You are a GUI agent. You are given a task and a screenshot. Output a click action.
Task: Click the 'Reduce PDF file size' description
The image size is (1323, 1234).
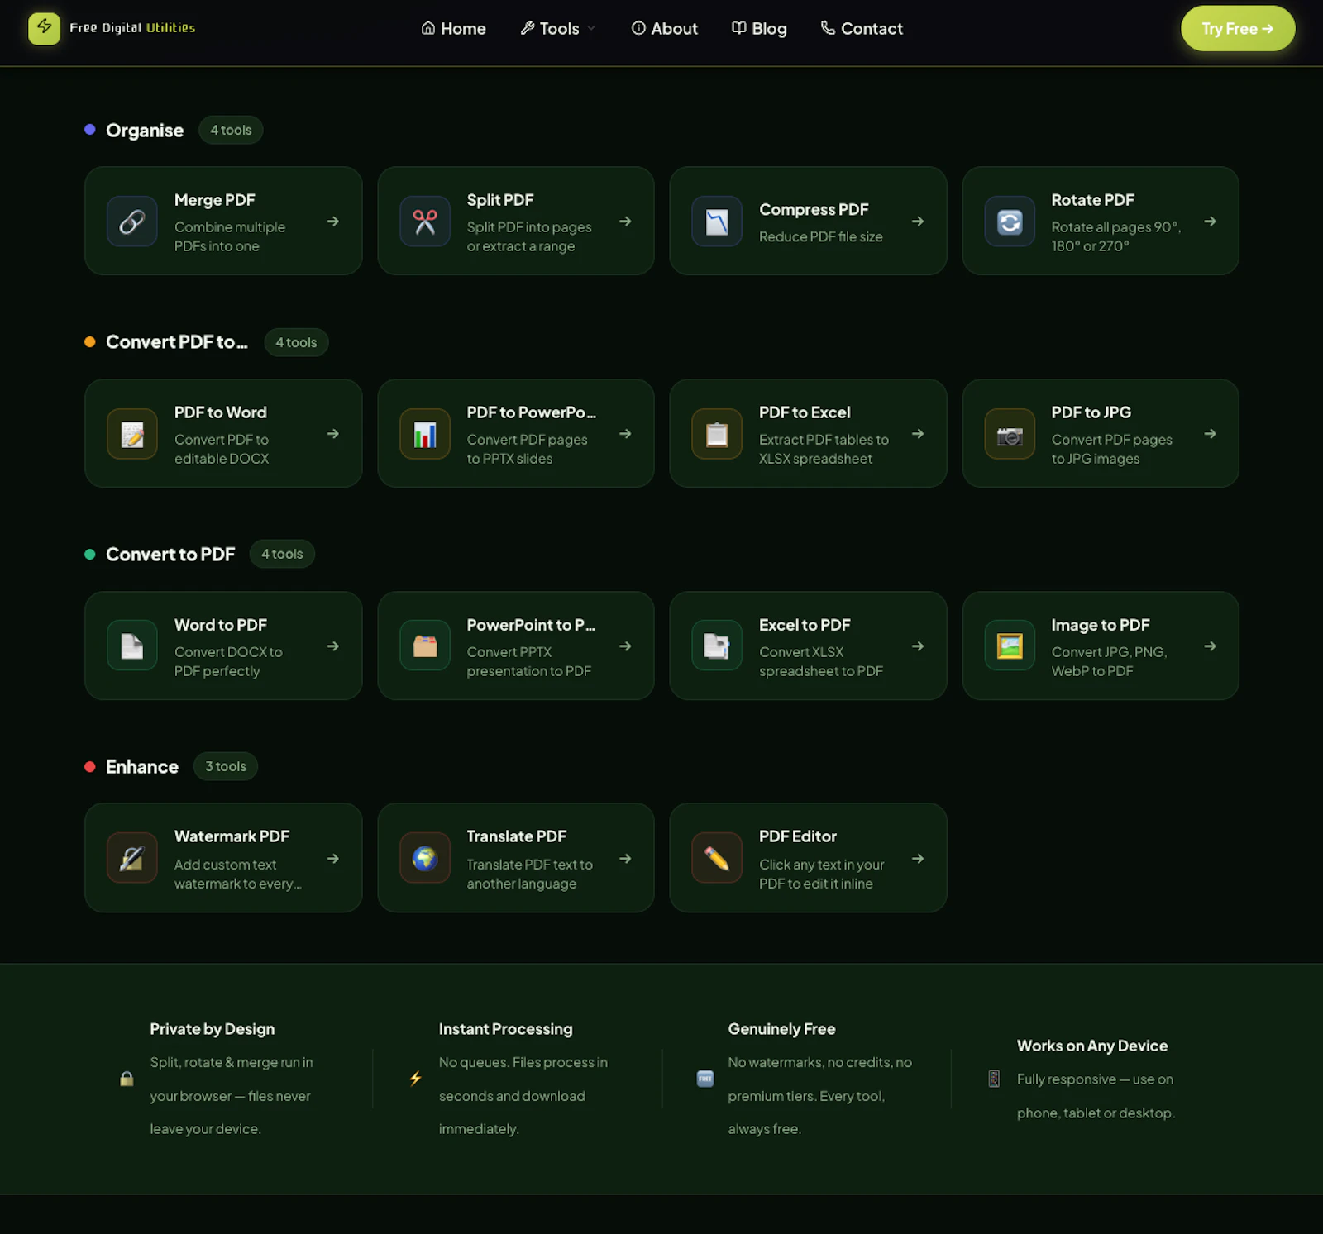[821, 236]
